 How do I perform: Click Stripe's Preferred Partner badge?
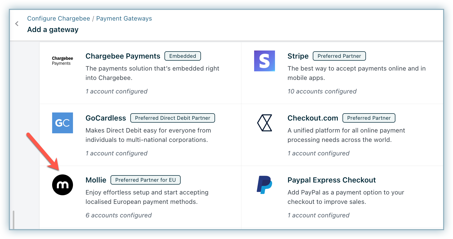click(339, 56)
